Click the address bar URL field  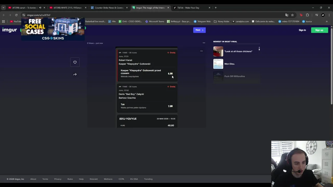click(x=153, y=15)
